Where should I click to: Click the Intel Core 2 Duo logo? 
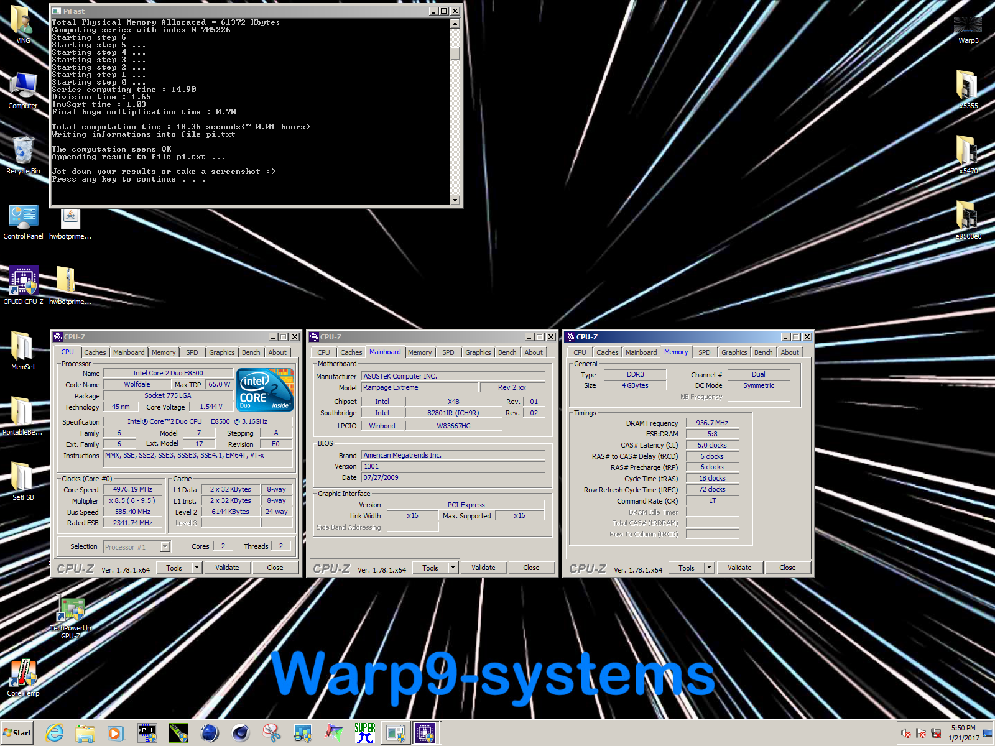click(x=266, y=390)
